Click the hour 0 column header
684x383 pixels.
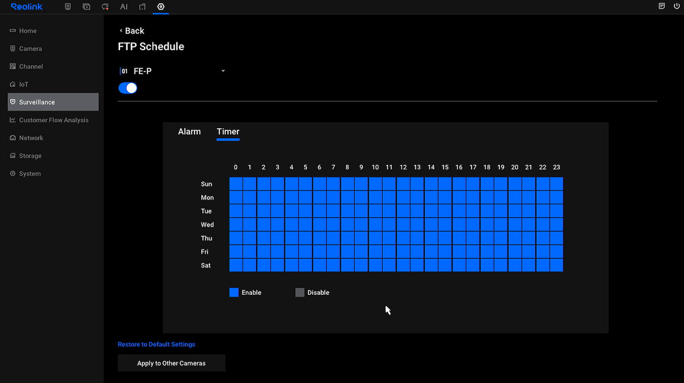(235, 167)
